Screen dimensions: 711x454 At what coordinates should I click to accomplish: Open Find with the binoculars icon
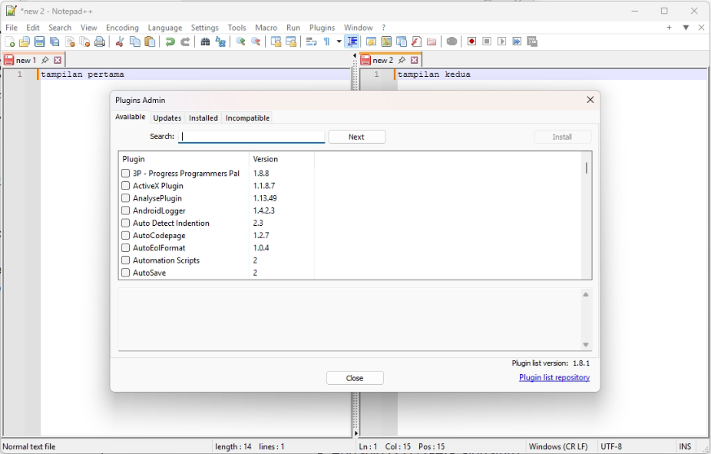tap(205, 41)
